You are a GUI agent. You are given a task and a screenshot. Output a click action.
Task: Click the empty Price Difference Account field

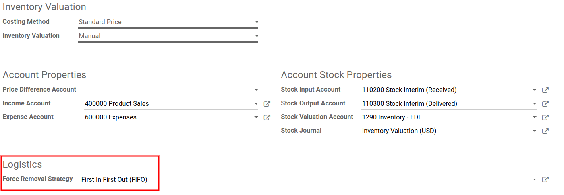167,90
